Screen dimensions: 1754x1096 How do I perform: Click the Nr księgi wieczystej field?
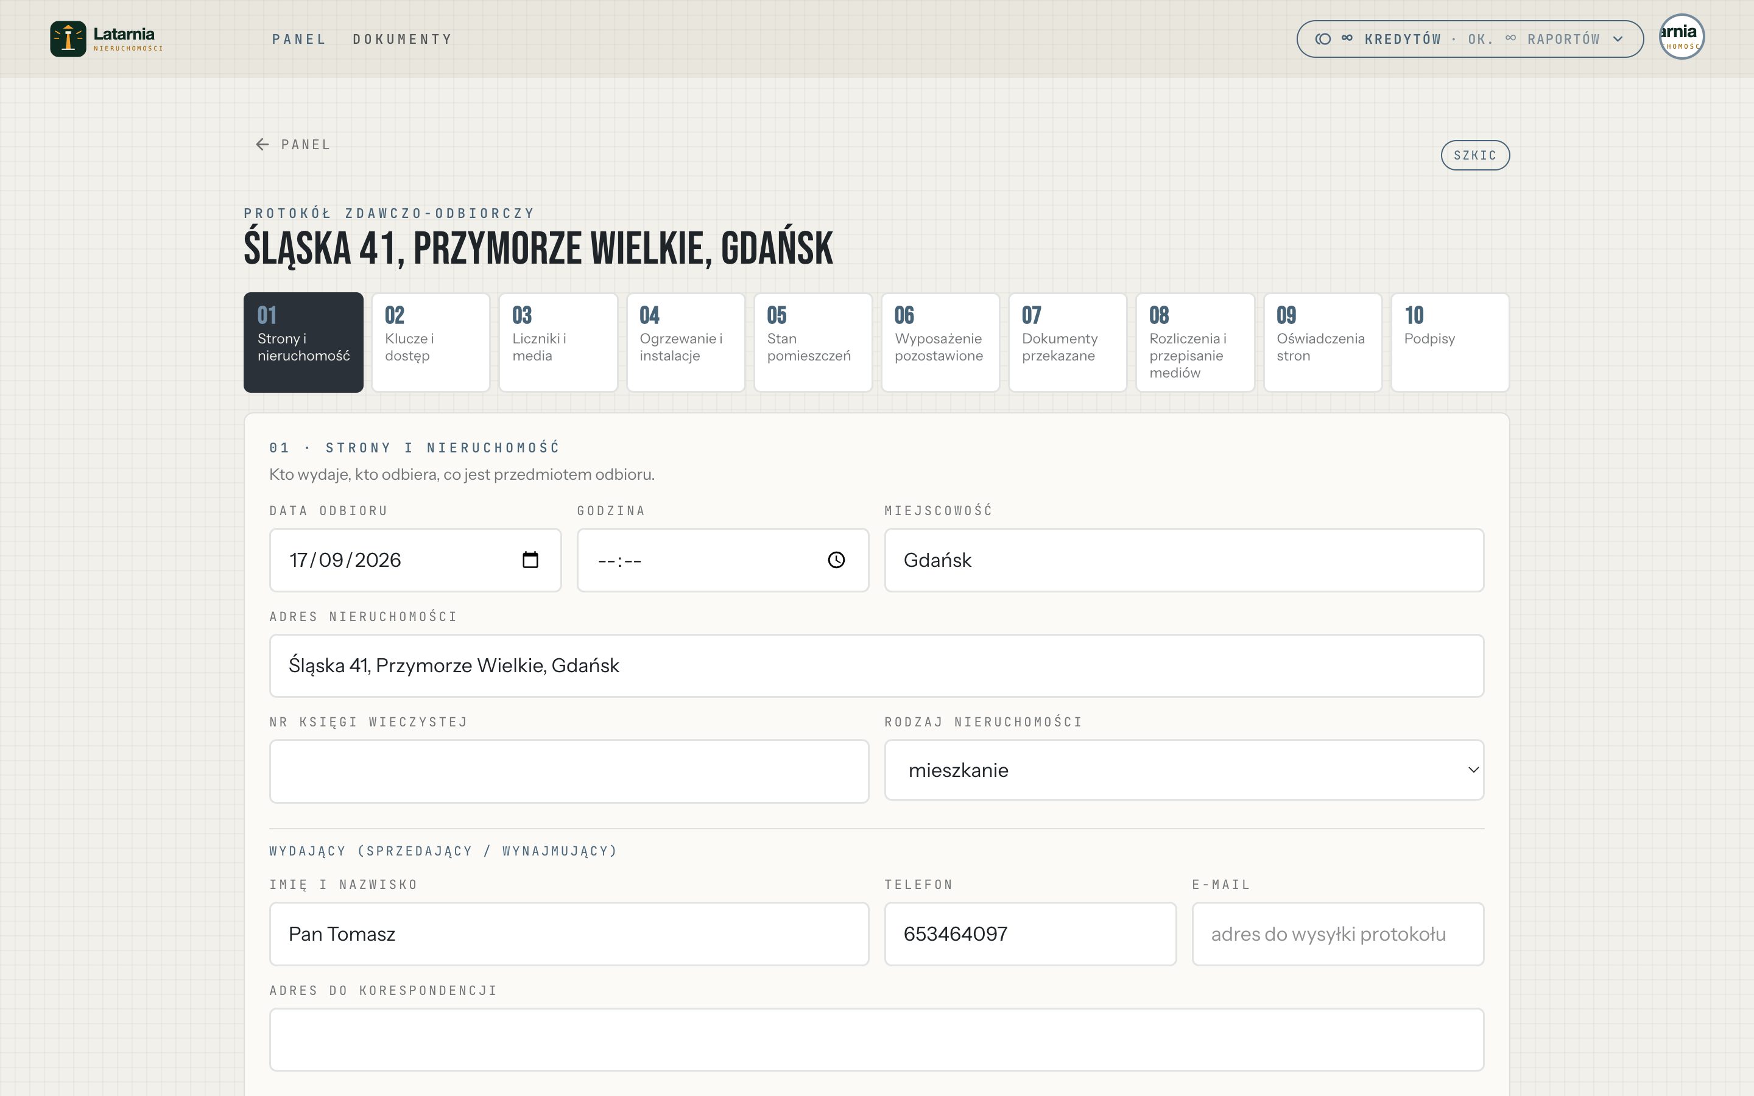click(x=569, y=771)
